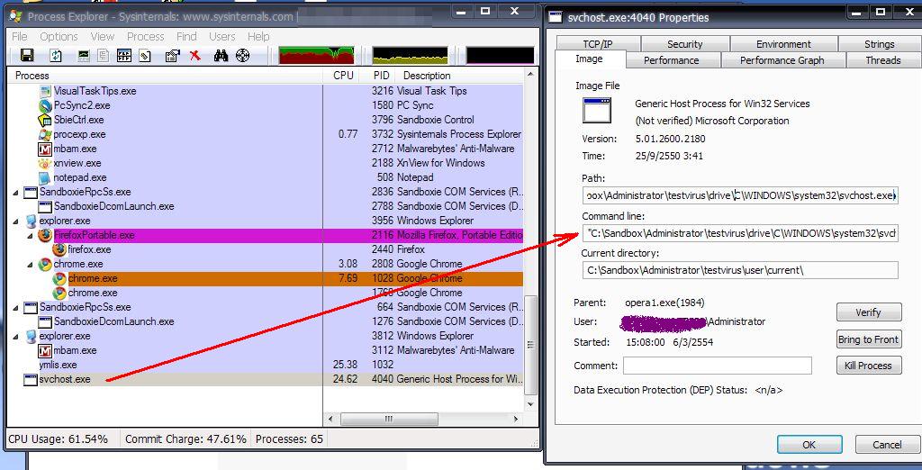Click the View DLLs/Handles toolbar icon

click(145, 55)
